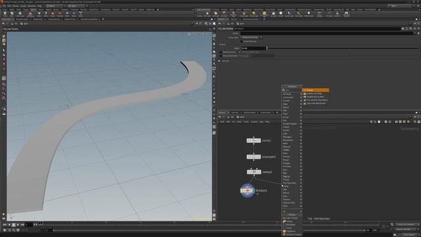Image resolution: width=421 pixels, height=237 pixels.
Task: Choose Scatter and Align from results
Action: point(314,93)
